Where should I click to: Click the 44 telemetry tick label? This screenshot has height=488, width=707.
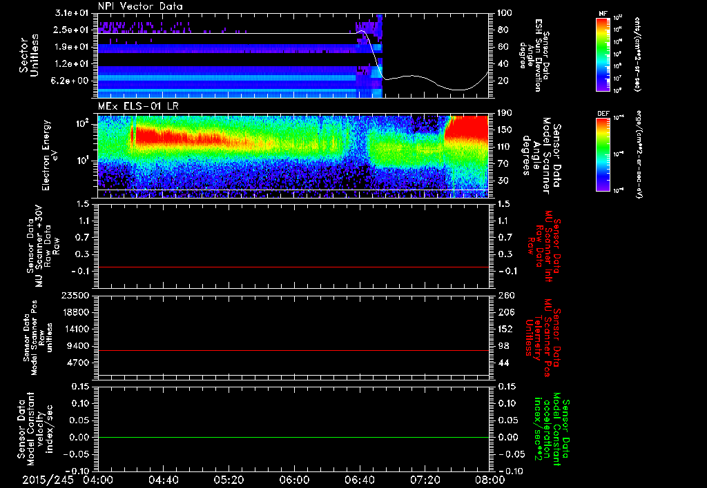tap(503, 363)
